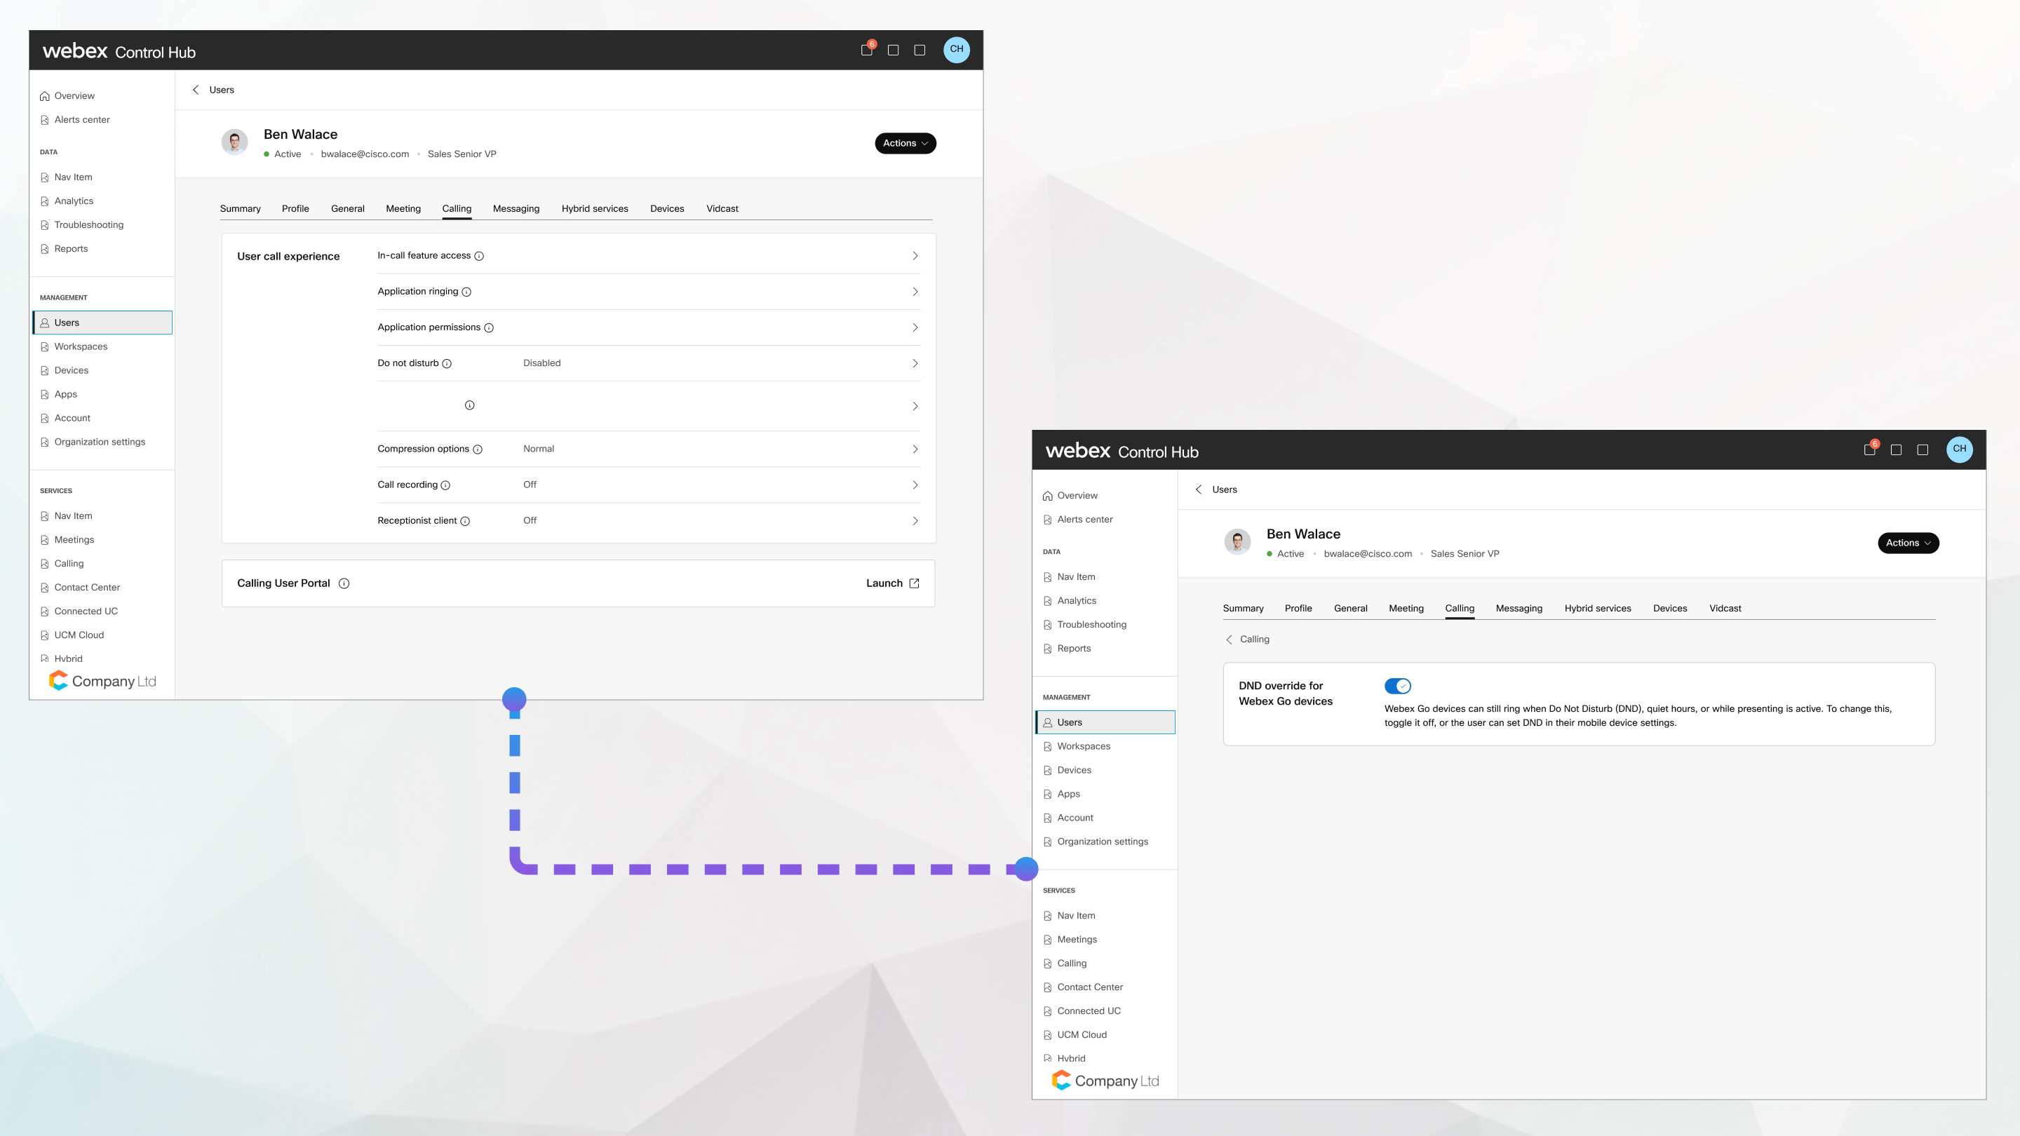Image resolution: width=2020 pixels, height=1136 pixels.
Task: Switch to Summary tab in left window
Action: 240,208
